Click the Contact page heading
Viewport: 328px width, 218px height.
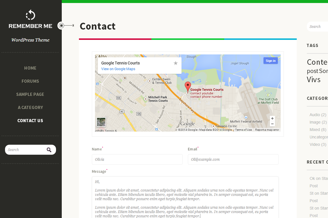click(98, 26)
